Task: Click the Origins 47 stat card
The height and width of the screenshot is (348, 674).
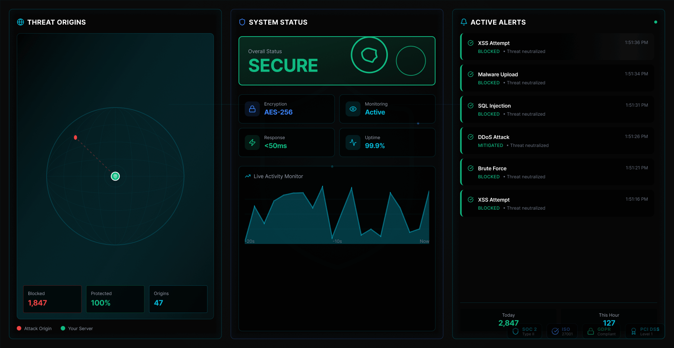Action: pyautogui.click(x=178, y=299)
